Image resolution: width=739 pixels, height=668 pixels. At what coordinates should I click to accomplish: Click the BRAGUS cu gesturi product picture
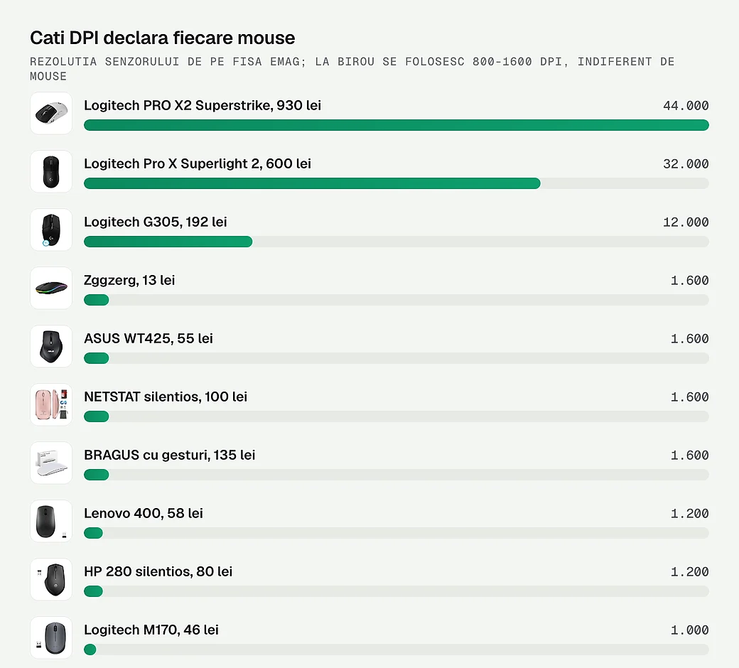click(51, 463)
